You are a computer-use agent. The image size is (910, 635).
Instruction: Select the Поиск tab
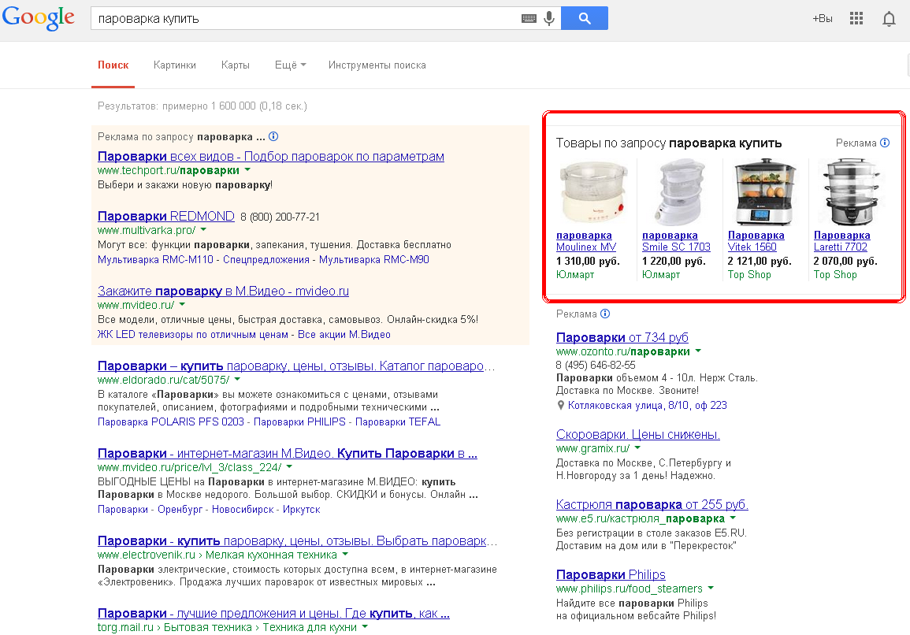click(x=113, y=65)
